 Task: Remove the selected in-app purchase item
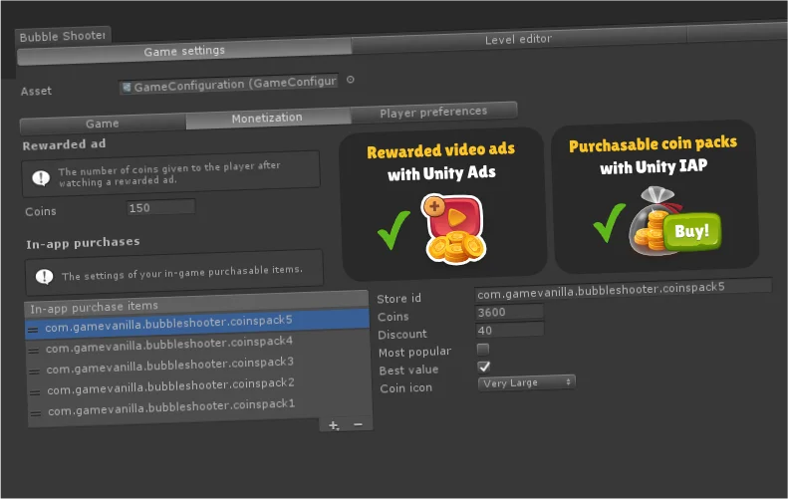point(358,424)
